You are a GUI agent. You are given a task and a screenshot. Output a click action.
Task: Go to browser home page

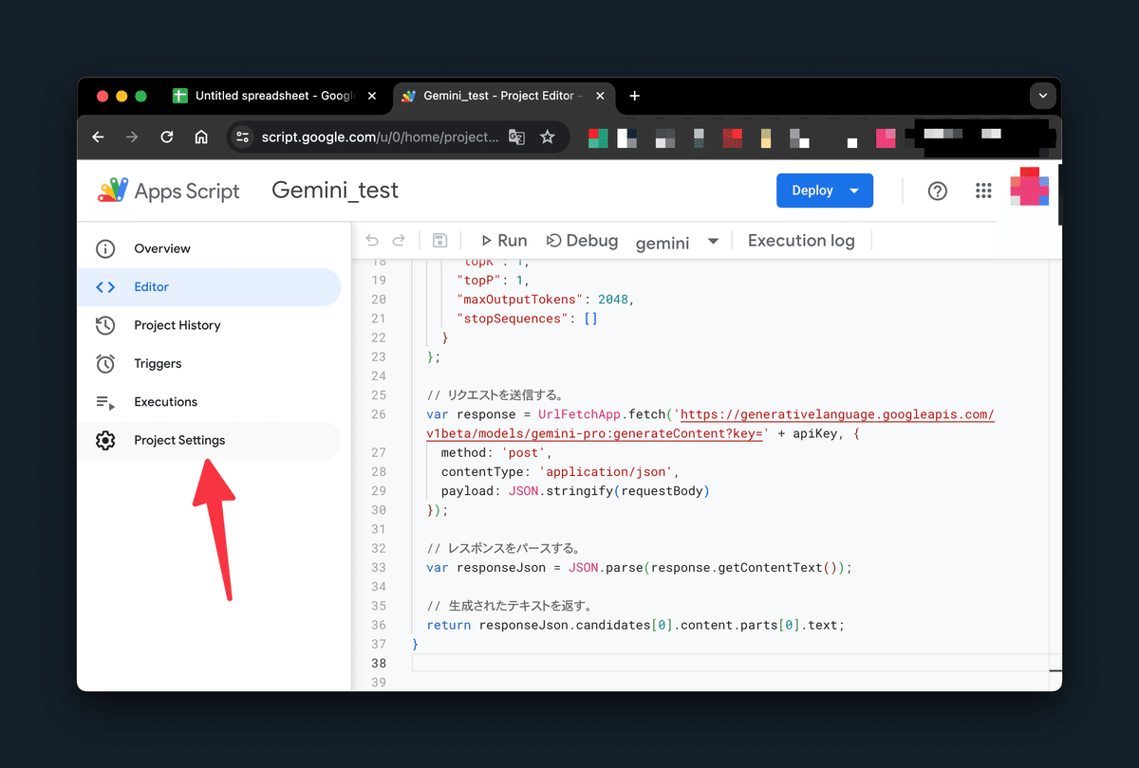coord(201,137)
